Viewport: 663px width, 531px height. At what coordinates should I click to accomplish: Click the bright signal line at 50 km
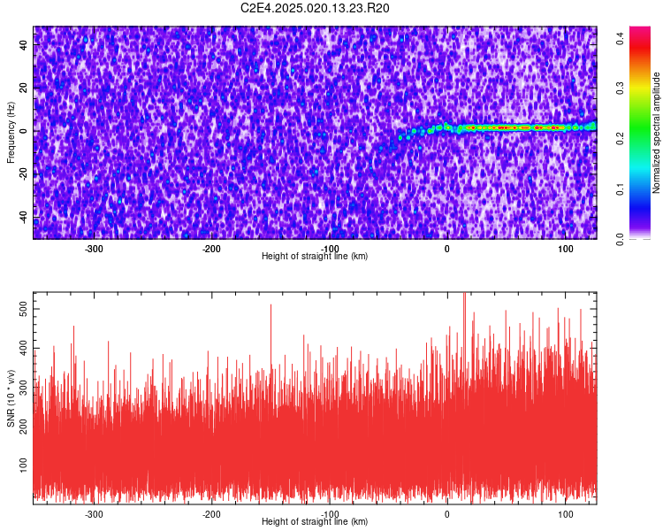pyautogui.click(x=507, y=127)
